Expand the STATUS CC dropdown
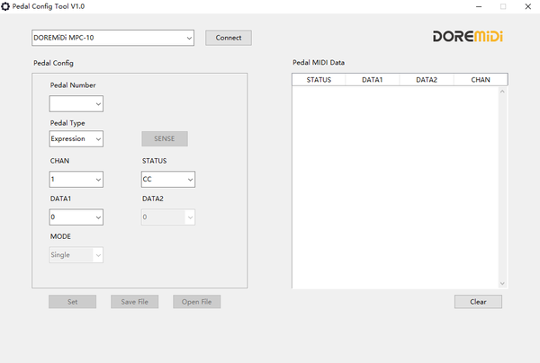 tap(168, 180)
